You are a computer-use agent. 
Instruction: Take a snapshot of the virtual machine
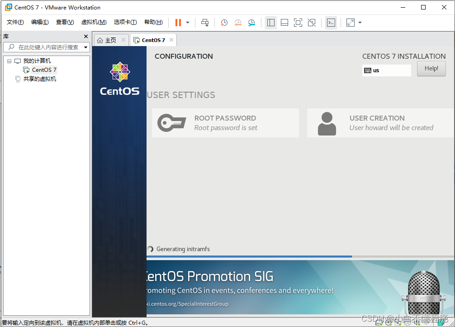pos(224,23)
